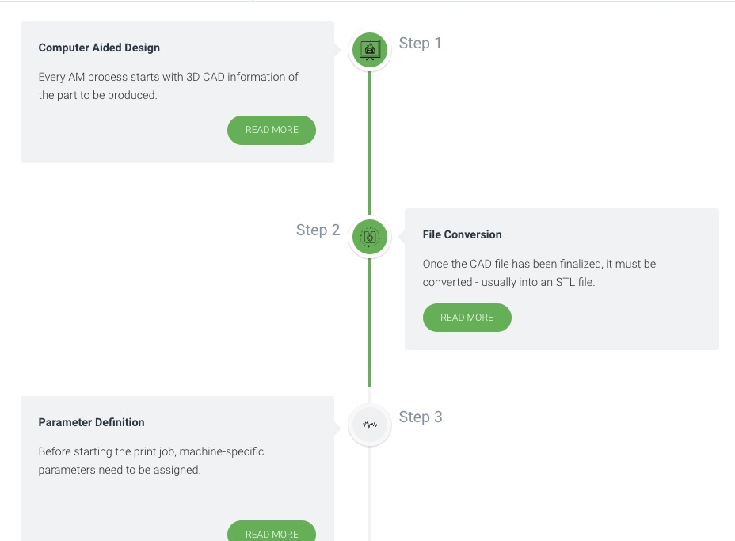Click the gray Step 3 waveform icon
Screen dimensions: 735x541
370,425
